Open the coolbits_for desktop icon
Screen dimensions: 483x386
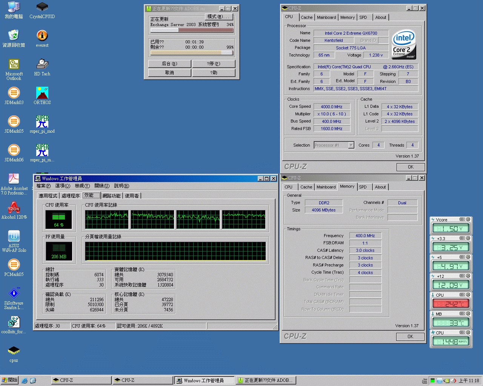pos(14,325)
